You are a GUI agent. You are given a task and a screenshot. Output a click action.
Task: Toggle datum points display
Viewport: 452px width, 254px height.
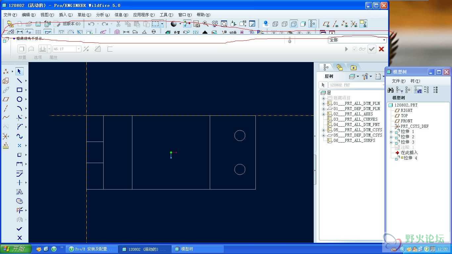(x=345, y=24)
